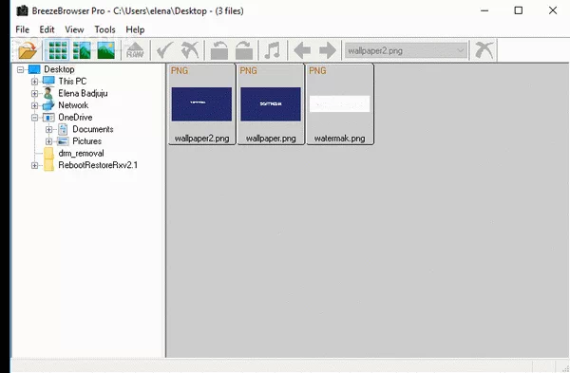Expand the Network tree node
The width and height of the screenshot is (570, 373).
coord(34,105)
